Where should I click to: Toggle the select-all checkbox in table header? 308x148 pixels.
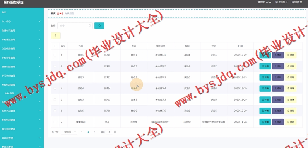(x=55, y=46)
